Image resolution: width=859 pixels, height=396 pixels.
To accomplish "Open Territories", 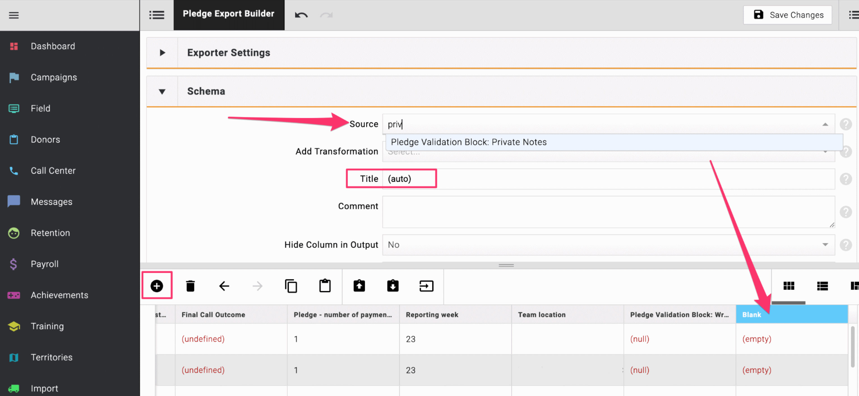I will (x=51, y=357).
